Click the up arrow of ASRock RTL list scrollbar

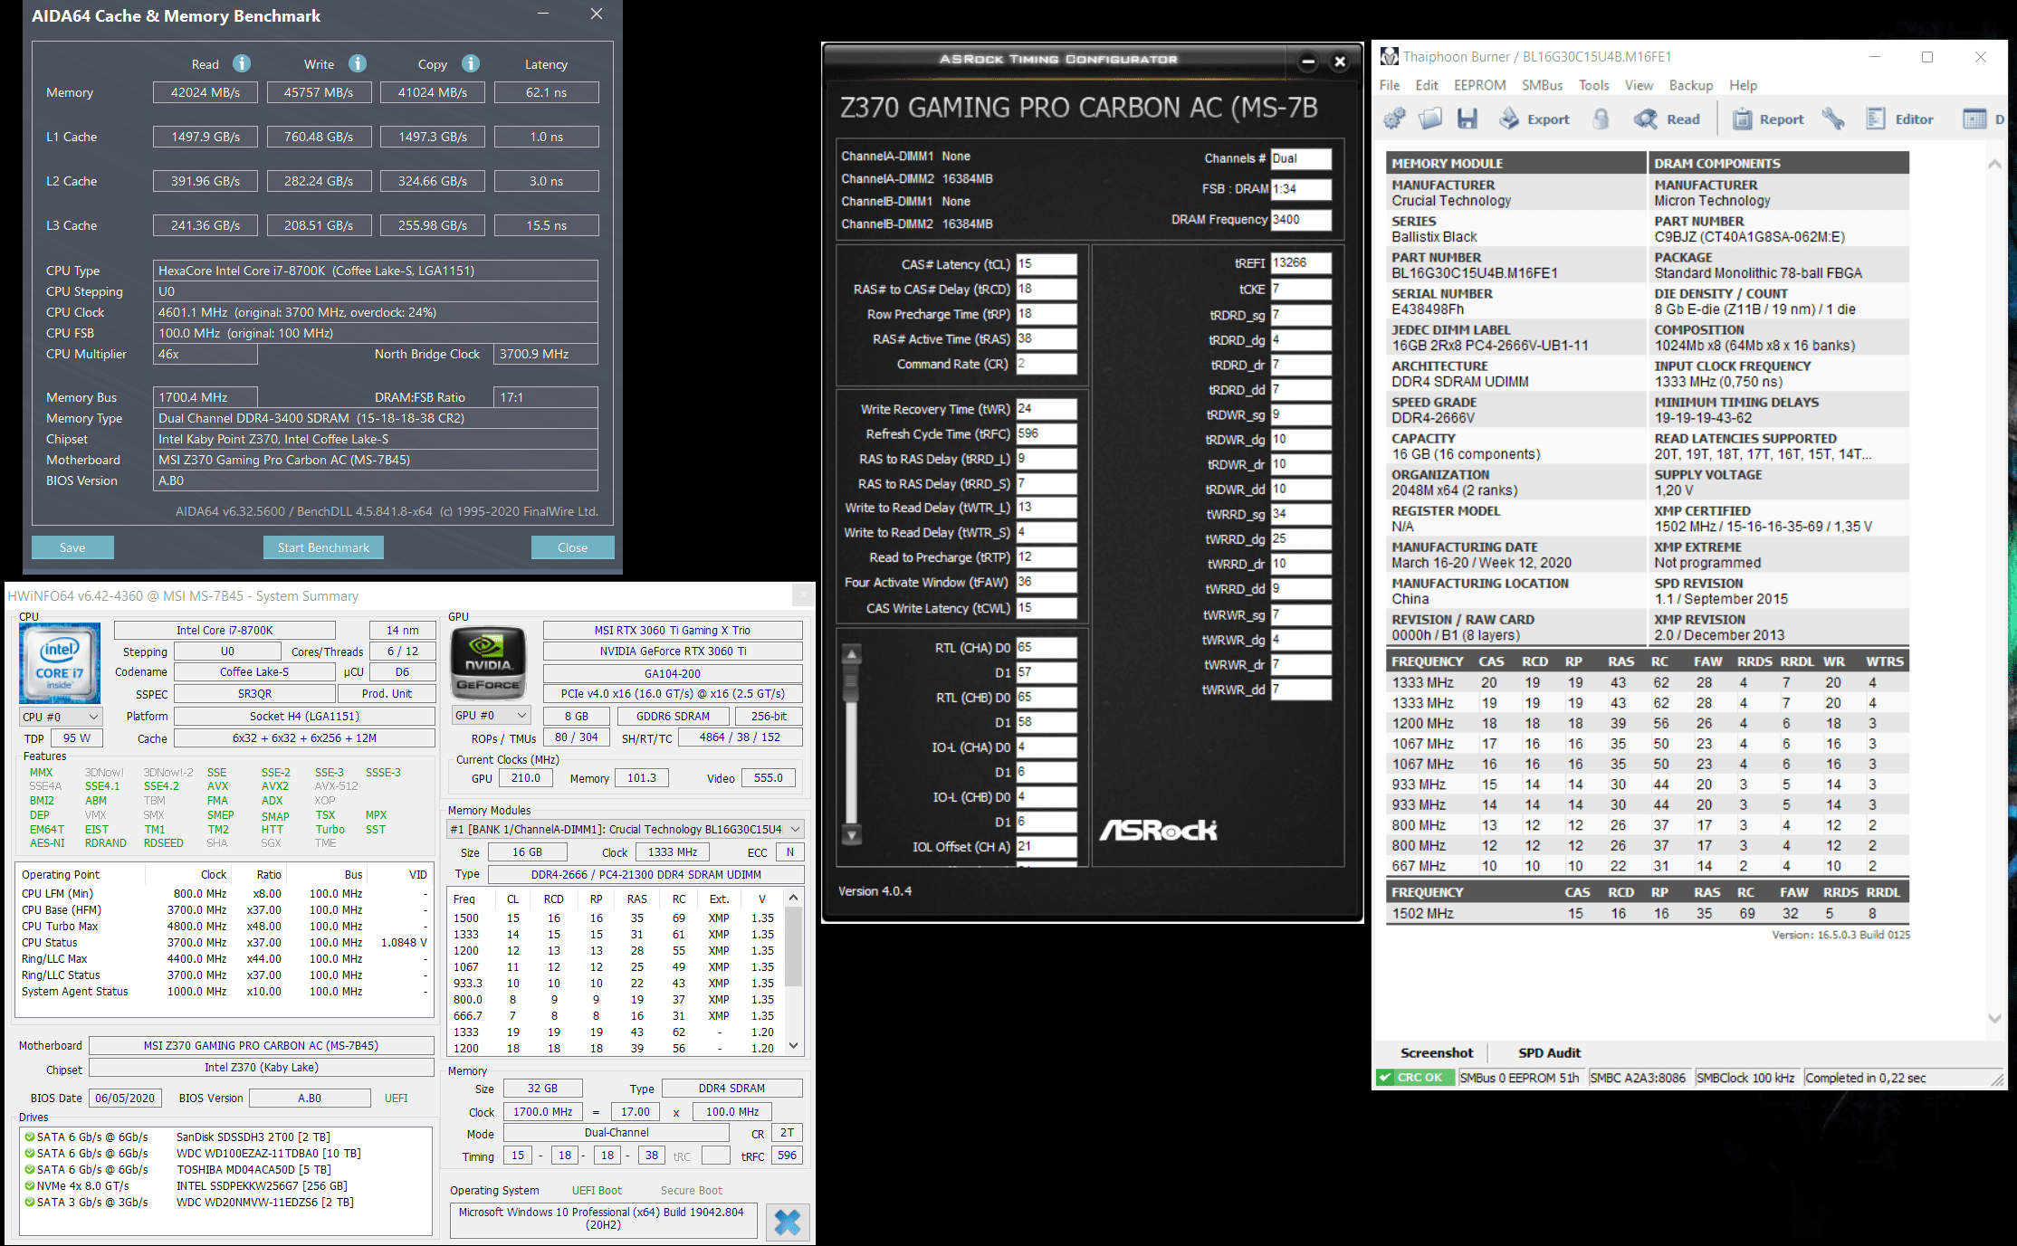pos(851,653)
